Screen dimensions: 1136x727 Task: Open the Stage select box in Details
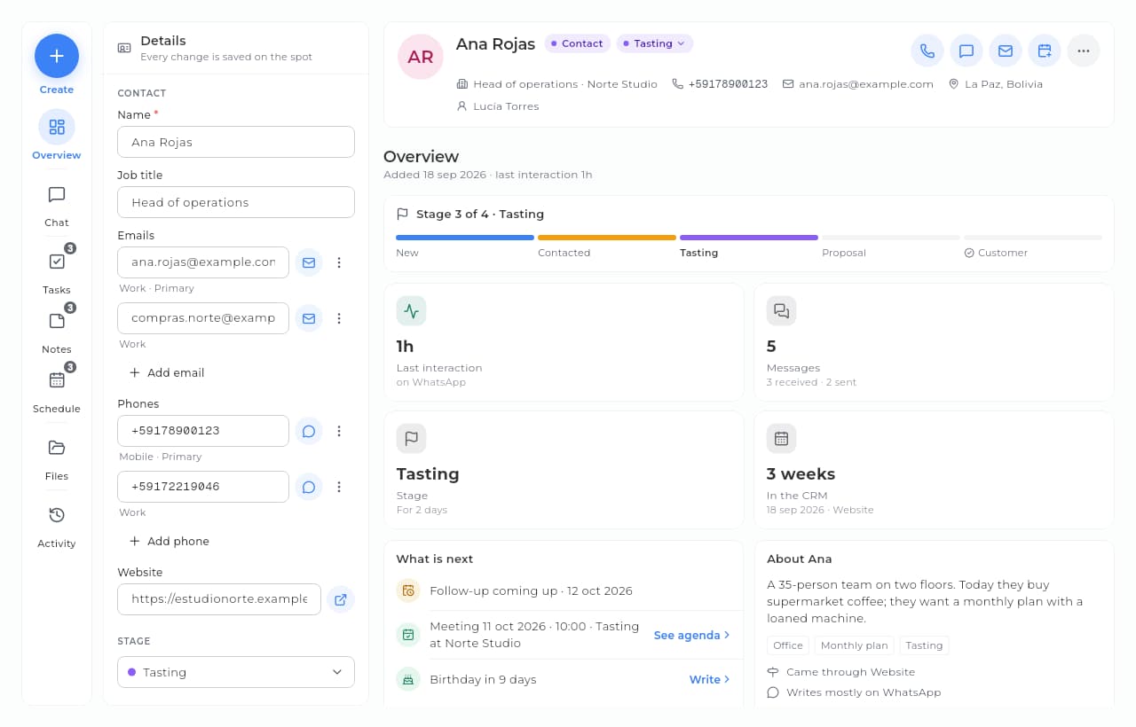coord(236,672)
